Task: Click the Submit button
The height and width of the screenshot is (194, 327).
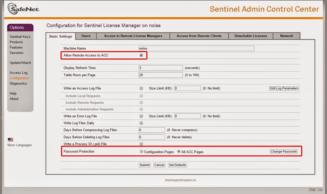Action: click(145, 165)
